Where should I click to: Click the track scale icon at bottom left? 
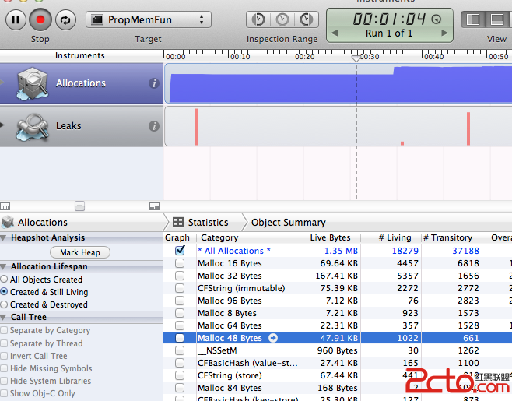pyautogui.click(x=5, y=206)
